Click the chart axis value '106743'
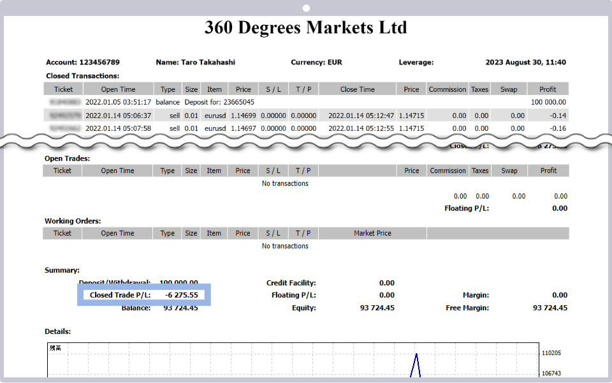 click(551, 373)
